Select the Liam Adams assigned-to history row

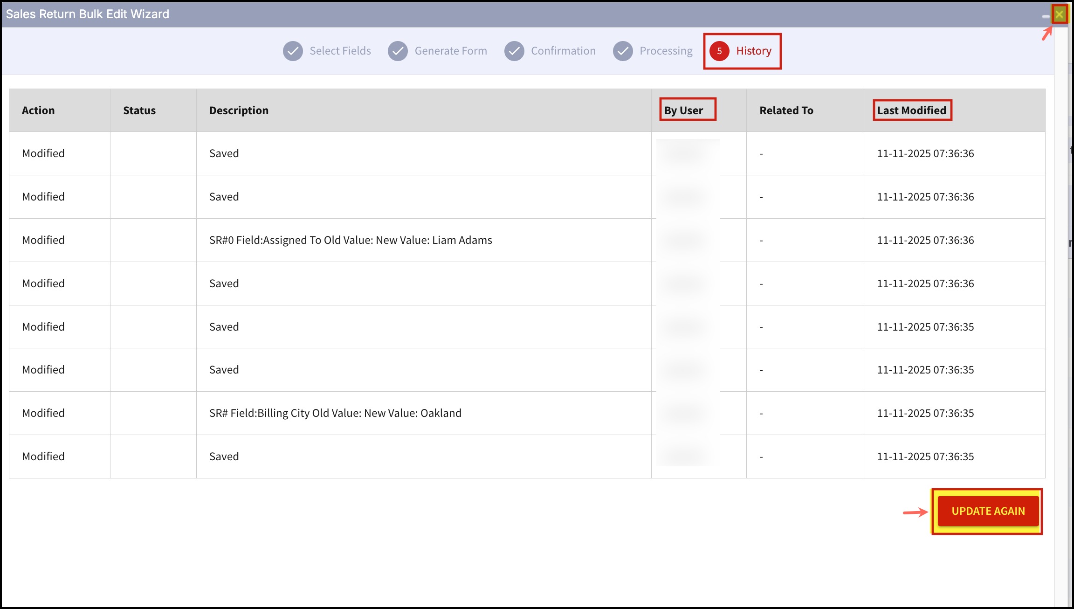pos(351,240)
